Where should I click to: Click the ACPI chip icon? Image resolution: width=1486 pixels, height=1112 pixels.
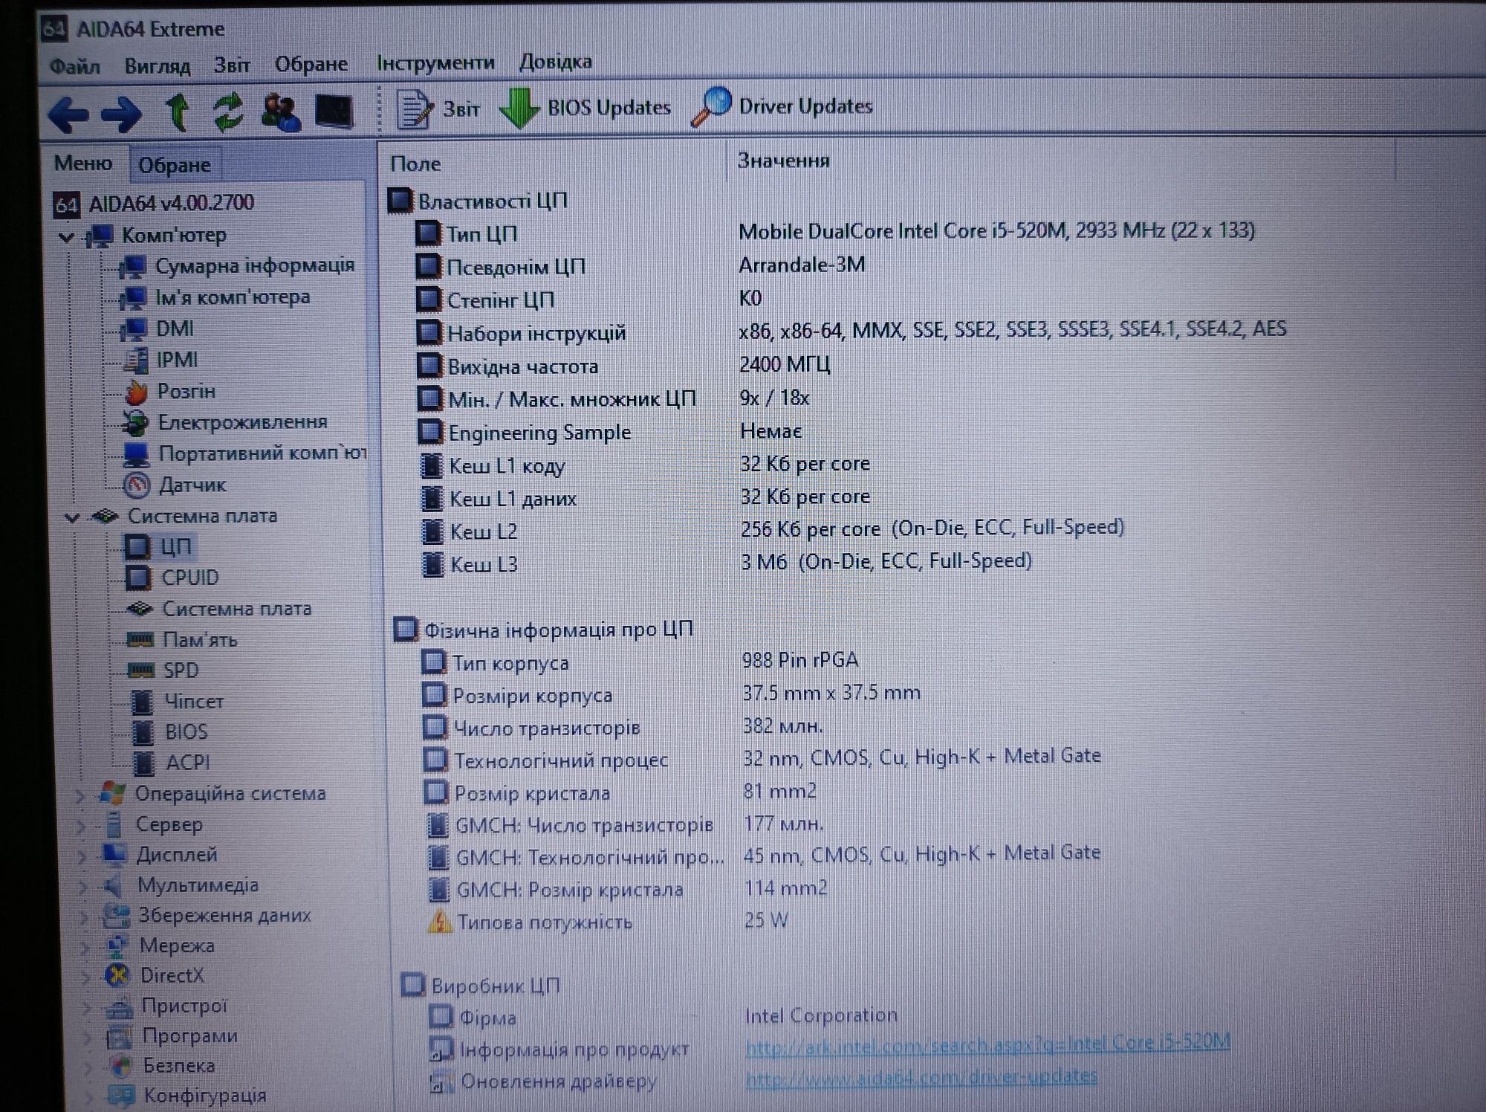click(x=143, y=763)
